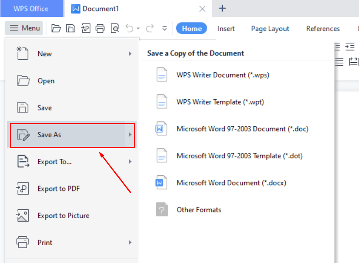Click the Other Formats question mark icon

coord(162,209)
